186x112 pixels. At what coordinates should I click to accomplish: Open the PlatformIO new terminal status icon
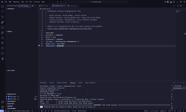pyautogui.click(x=52, y=111)
